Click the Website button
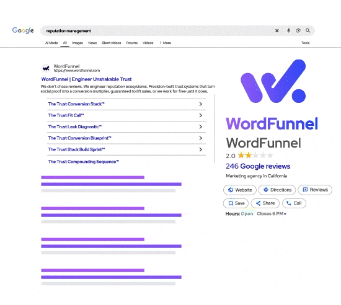This screenshot has width=341, height=305. 240,190
